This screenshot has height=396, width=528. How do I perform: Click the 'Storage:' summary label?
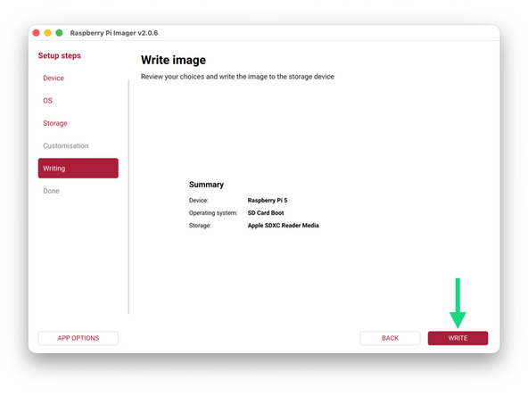[x=200, y=226]
